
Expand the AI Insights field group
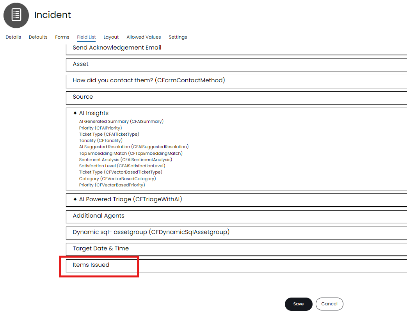coord(94,113)
